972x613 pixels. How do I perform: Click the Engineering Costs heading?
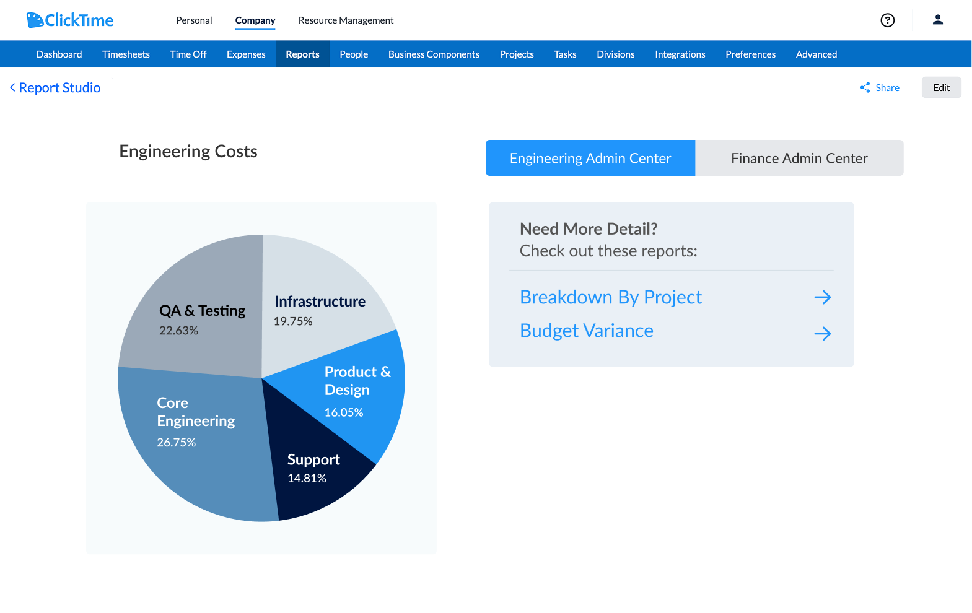point(188,152)
